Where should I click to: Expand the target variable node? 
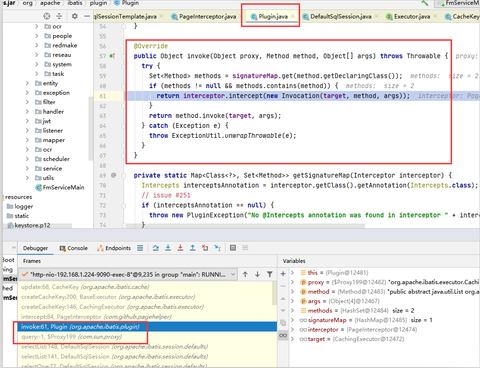tap(293, 339)
